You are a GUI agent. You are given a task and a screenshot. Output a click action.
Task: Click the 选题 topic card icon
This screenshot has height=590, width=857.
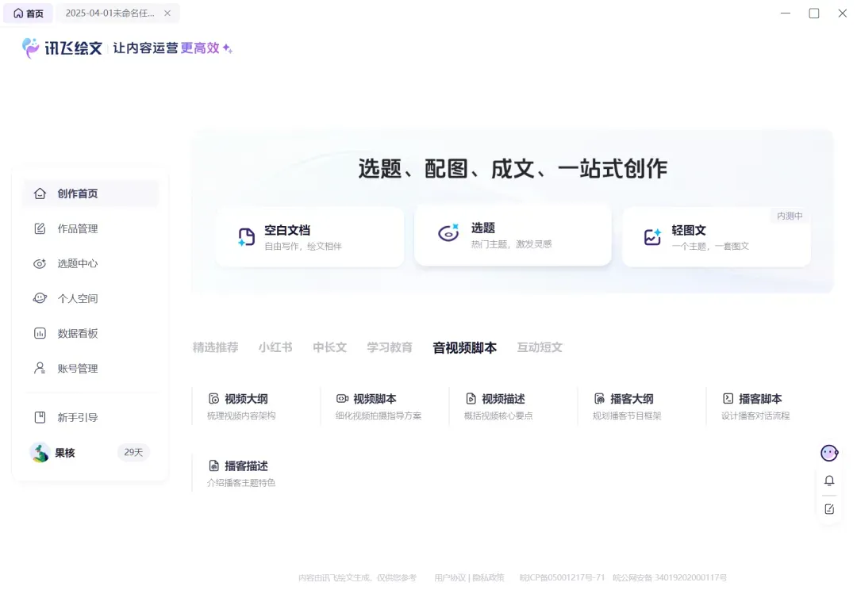click(448, 233)
